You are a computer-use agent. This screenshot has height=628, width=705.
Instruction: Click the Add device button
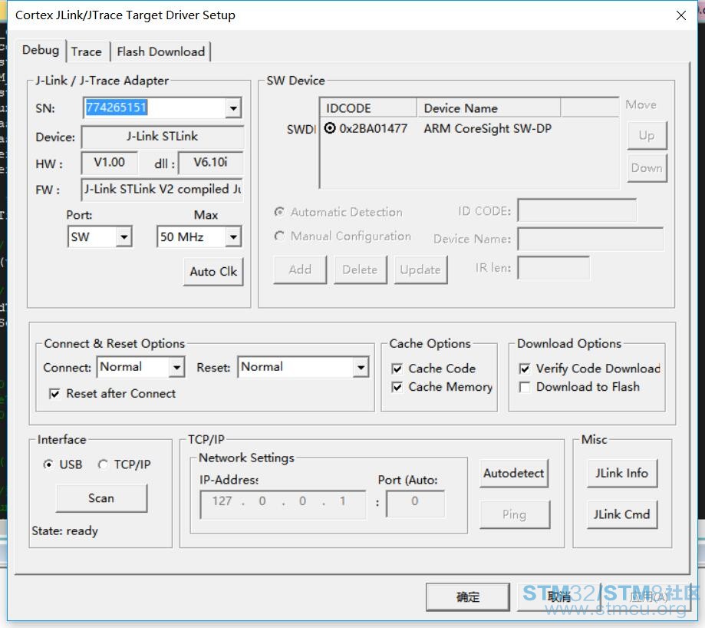pos(300,270)
